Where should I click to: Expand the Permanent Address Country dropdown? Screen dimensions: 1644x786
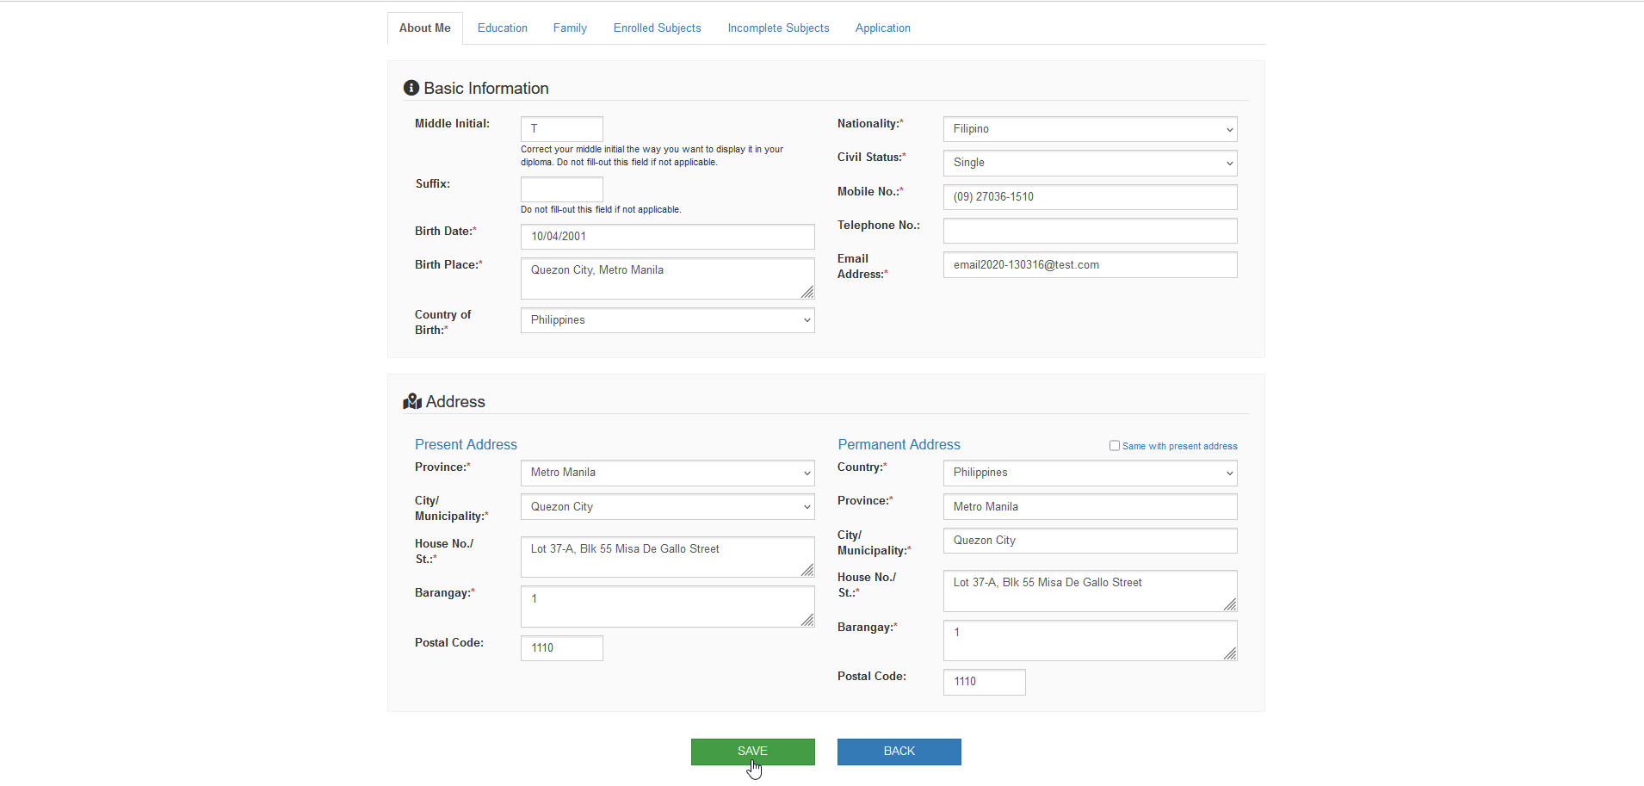[x=1090, y=473]
